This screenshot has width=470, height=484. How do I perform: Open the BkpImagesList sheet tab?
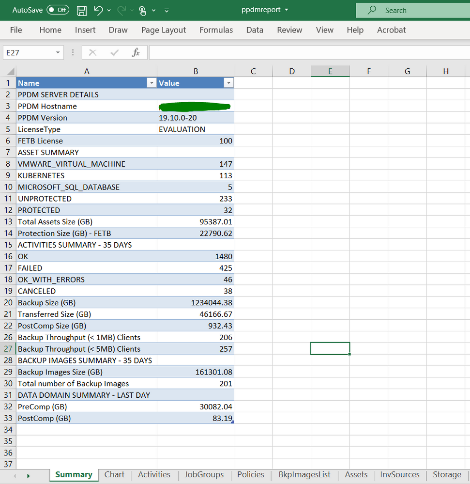tap(304, 475)
